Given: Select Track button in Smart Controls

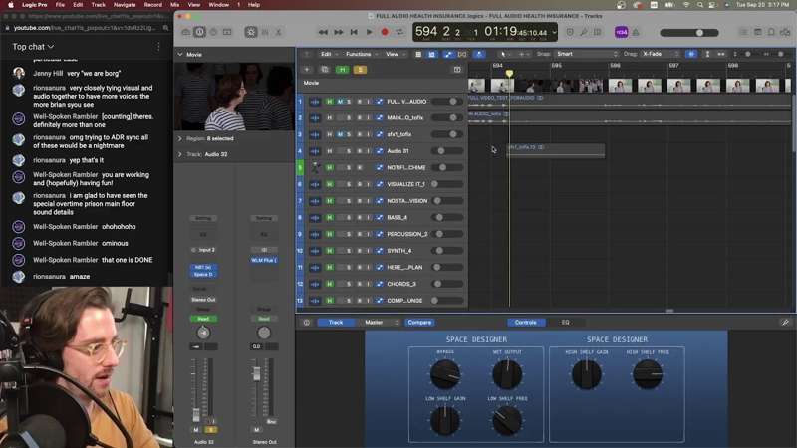Looking at the screenshot, I should [x=336, y=322].
